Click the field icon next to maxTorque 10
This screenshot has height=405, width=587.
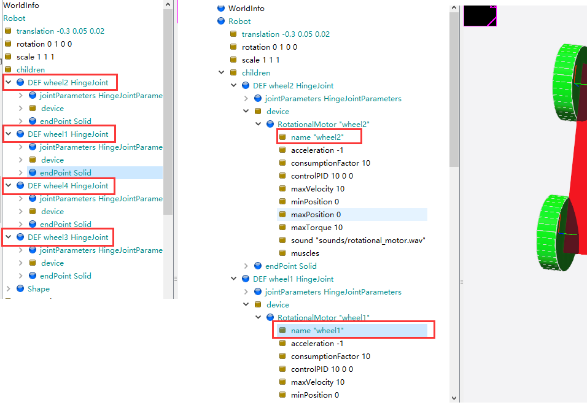282,227
